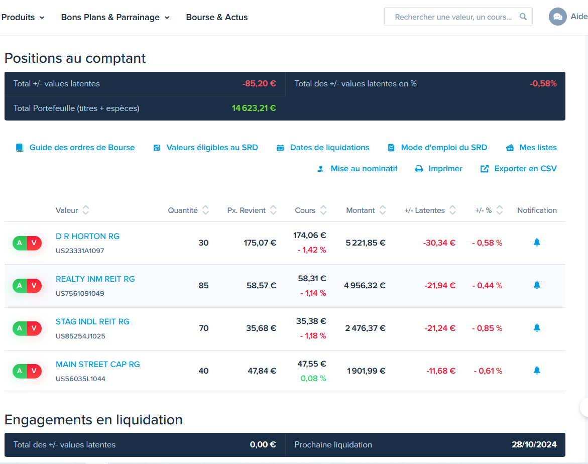
Task: Click the red V sell button for STAG INDL REIT
Action: (34, 328)
